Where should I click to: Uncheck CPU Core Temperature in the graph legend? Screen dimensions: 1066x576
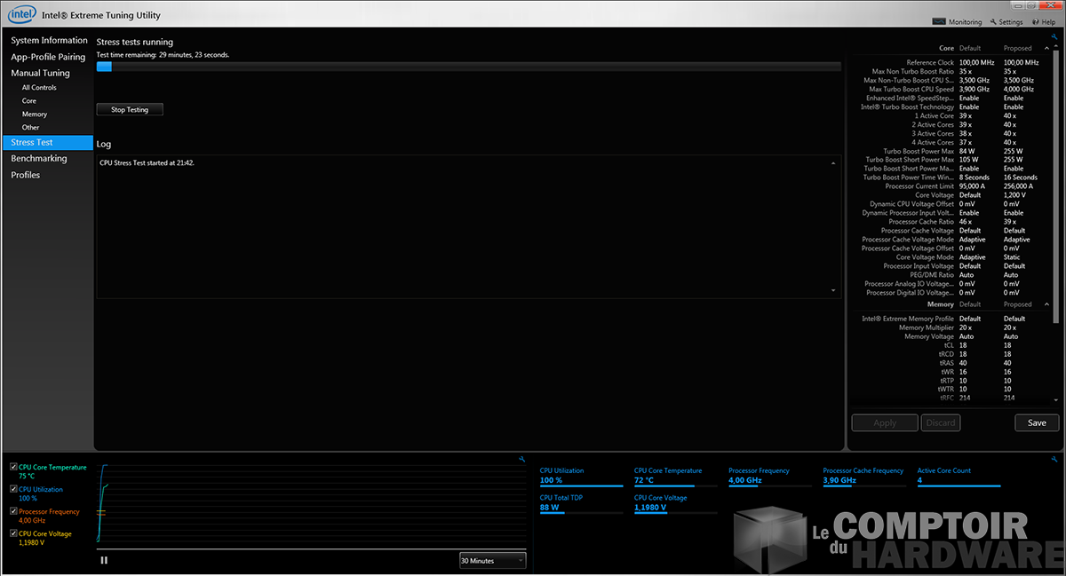(13, 467)
